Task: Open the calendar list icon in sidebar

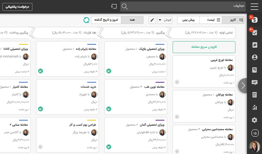Action: tap(254, 95)
